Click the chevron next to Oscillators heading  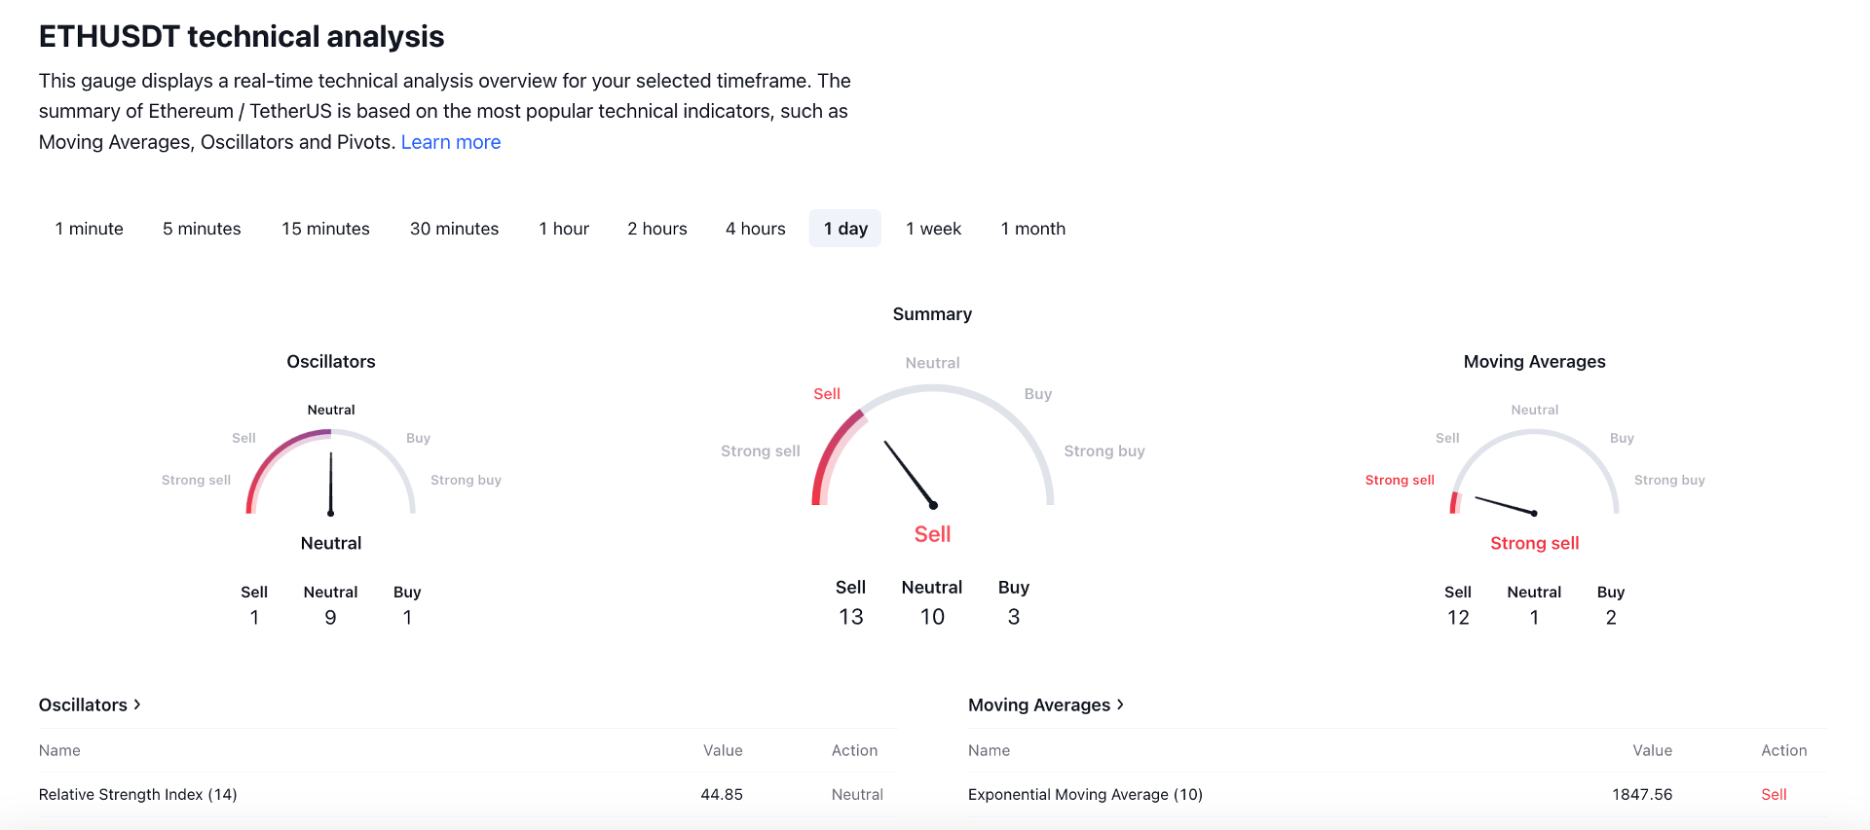(137, 704)
